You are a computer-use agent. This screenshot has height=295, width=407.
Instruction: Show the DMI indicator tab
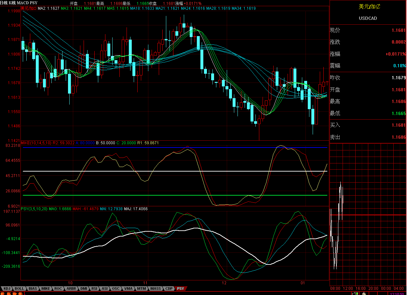(x=84, y=289)
